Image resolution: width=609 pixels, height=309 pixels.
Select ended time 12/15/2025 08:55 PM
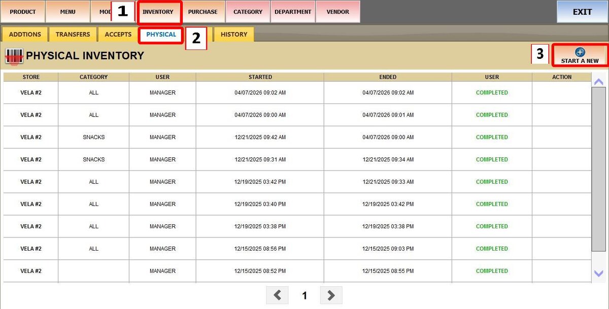[388, 271]
